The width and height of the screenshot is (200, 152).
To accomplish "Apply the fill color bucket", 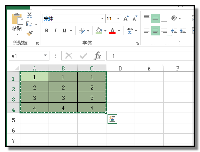I will pos(99,31).
